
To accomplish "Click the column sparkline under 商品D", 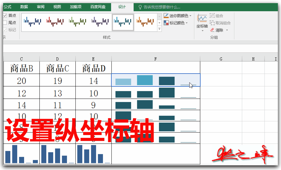I will 94,154.
